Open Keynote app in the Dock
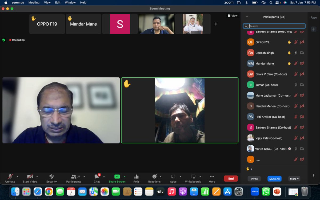This screenshot has width=320, height=200. pyautogui.click(x=194, y=191)
